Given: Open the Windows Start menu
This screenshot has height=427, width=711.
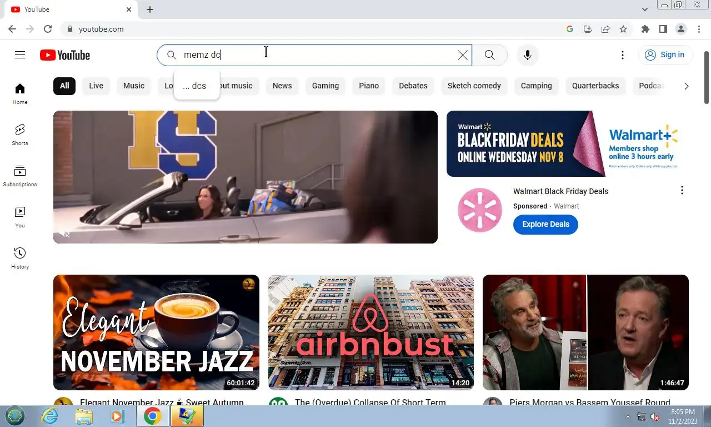Looking at the screenshot, I should coord(15,416).
